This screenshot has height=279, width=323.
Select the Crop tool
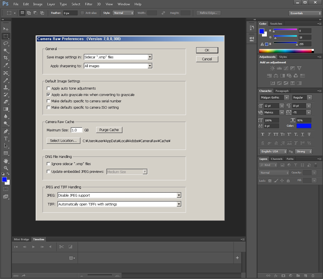pyautogui.click(x=6, y=58)
